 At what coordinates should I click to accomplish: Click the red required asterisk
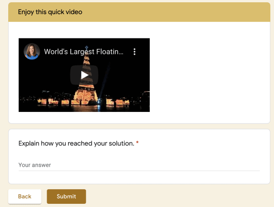[137, 143]
